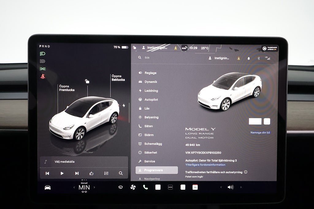Tap the auto high beam indicator icon
The image size is (314, 209).
(x=42, y=61)
